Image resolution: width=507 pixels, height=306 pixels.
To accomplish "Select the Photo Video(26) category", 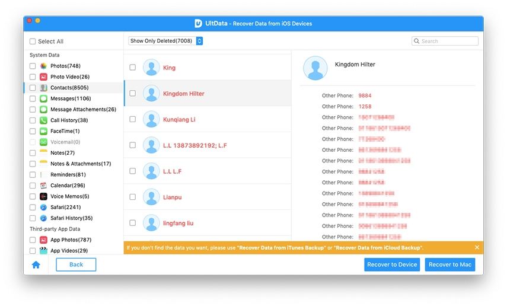I will point(70,77).
